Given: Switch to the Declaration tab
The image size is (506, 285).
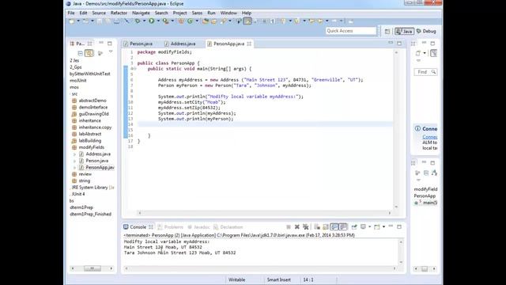Looking at the screenshot, I should (228, 227).
